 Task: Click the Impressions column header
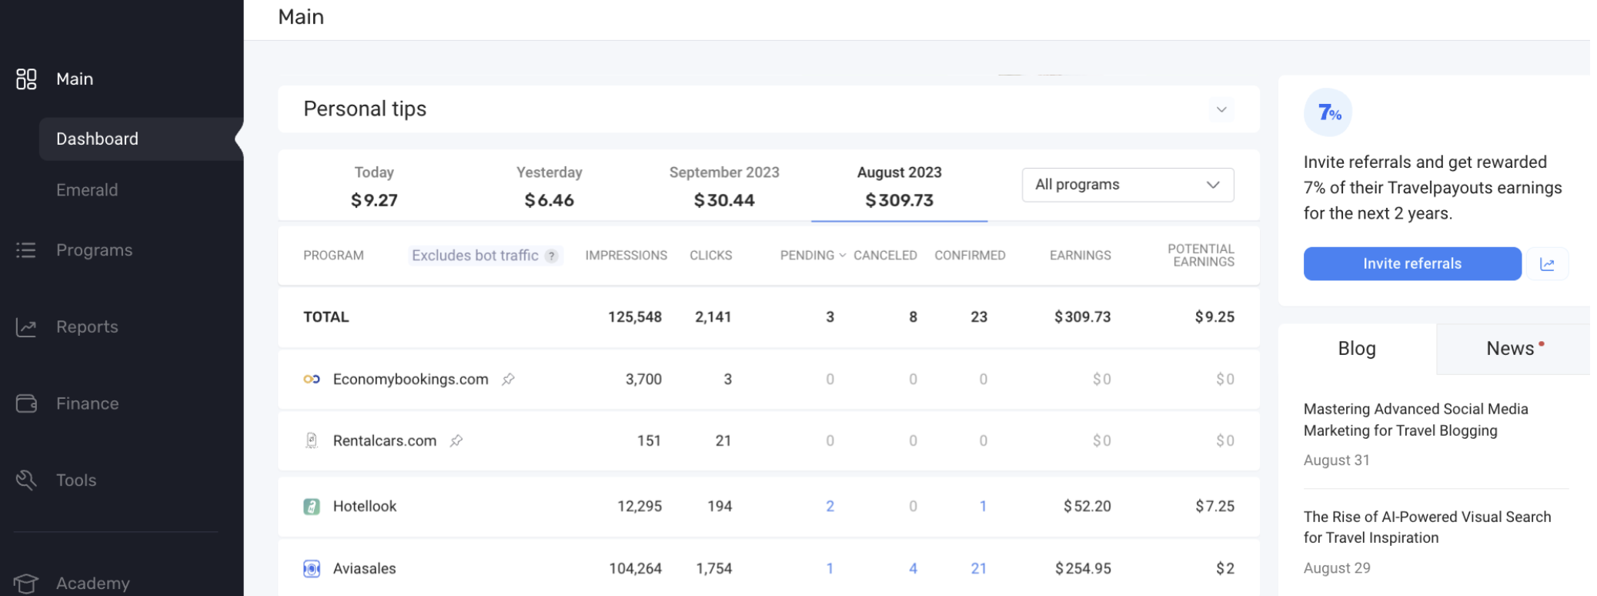626,256
